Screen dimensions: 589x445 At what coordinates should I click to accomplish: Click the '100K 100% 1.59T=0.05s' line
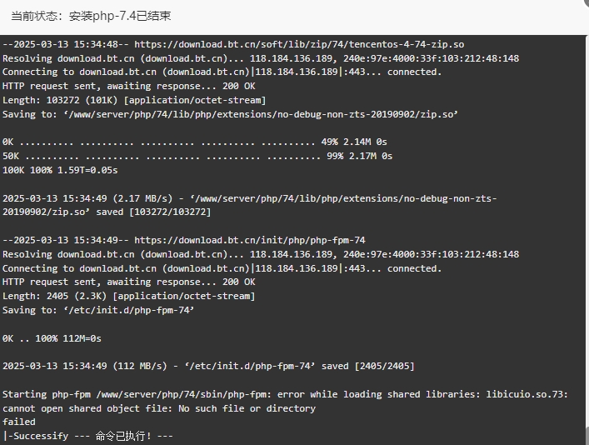point(60,170)
